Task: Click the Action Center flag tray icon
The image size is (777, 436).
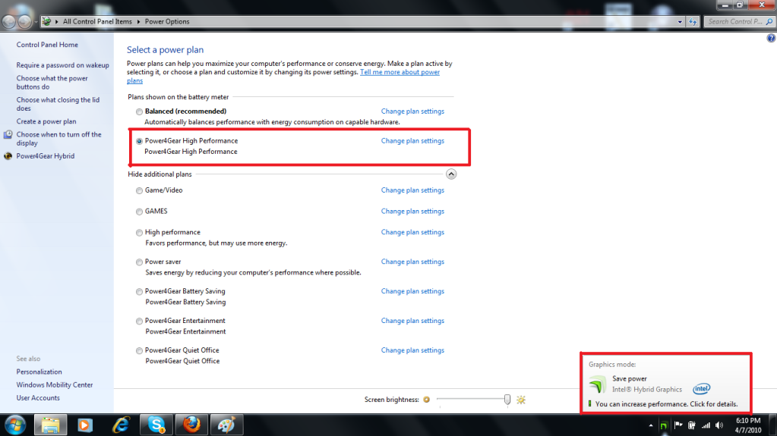Action: click(678, 425)
